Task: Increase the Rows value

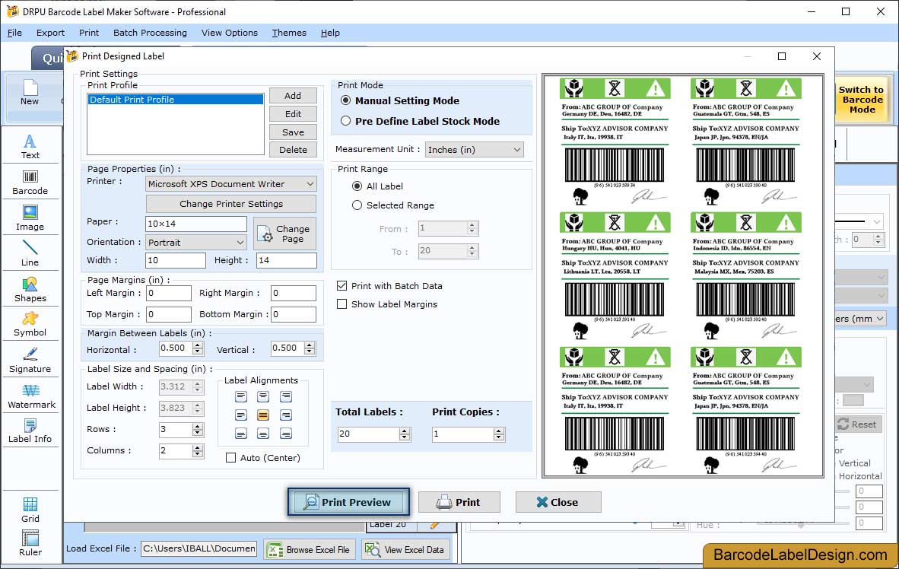Action: [x=198, y=426]
